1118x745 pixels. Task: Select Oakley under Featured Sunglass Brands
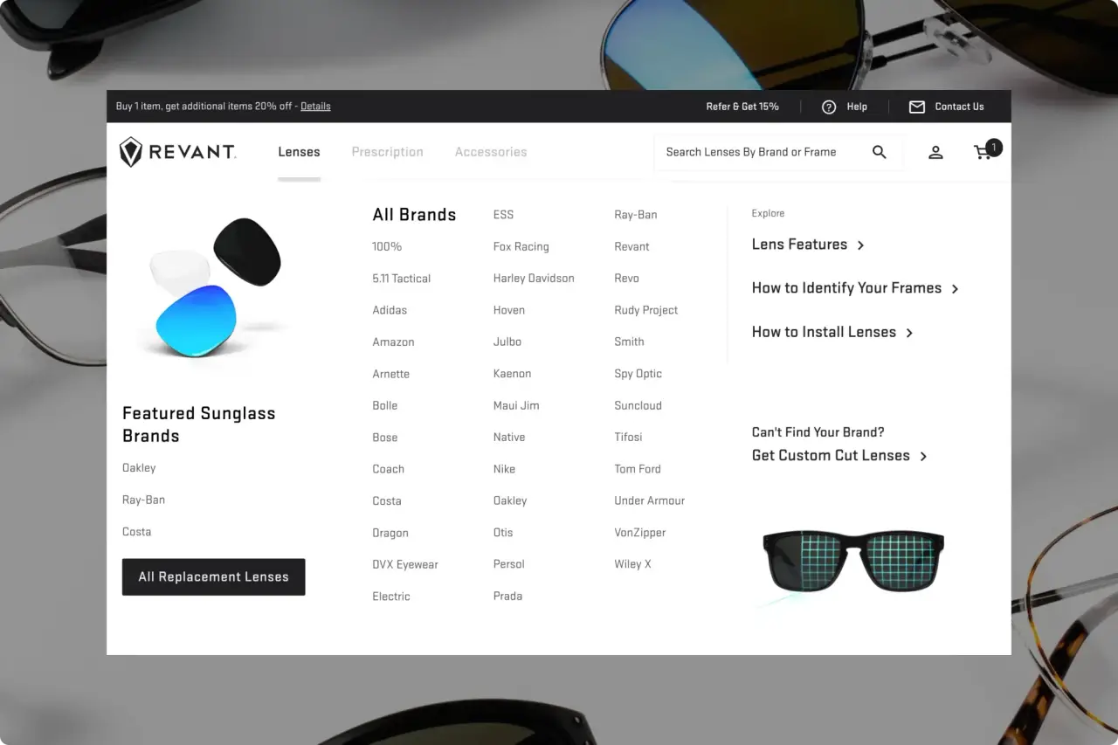139,468
